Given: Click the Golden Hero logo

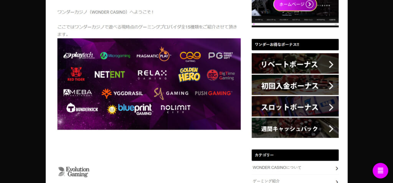Looking at the screenshot, I should (x=189, y=75).
